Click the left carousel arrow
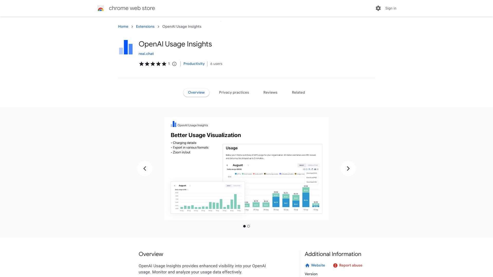This screenshot has width=493, height=277. pos(145,168)
